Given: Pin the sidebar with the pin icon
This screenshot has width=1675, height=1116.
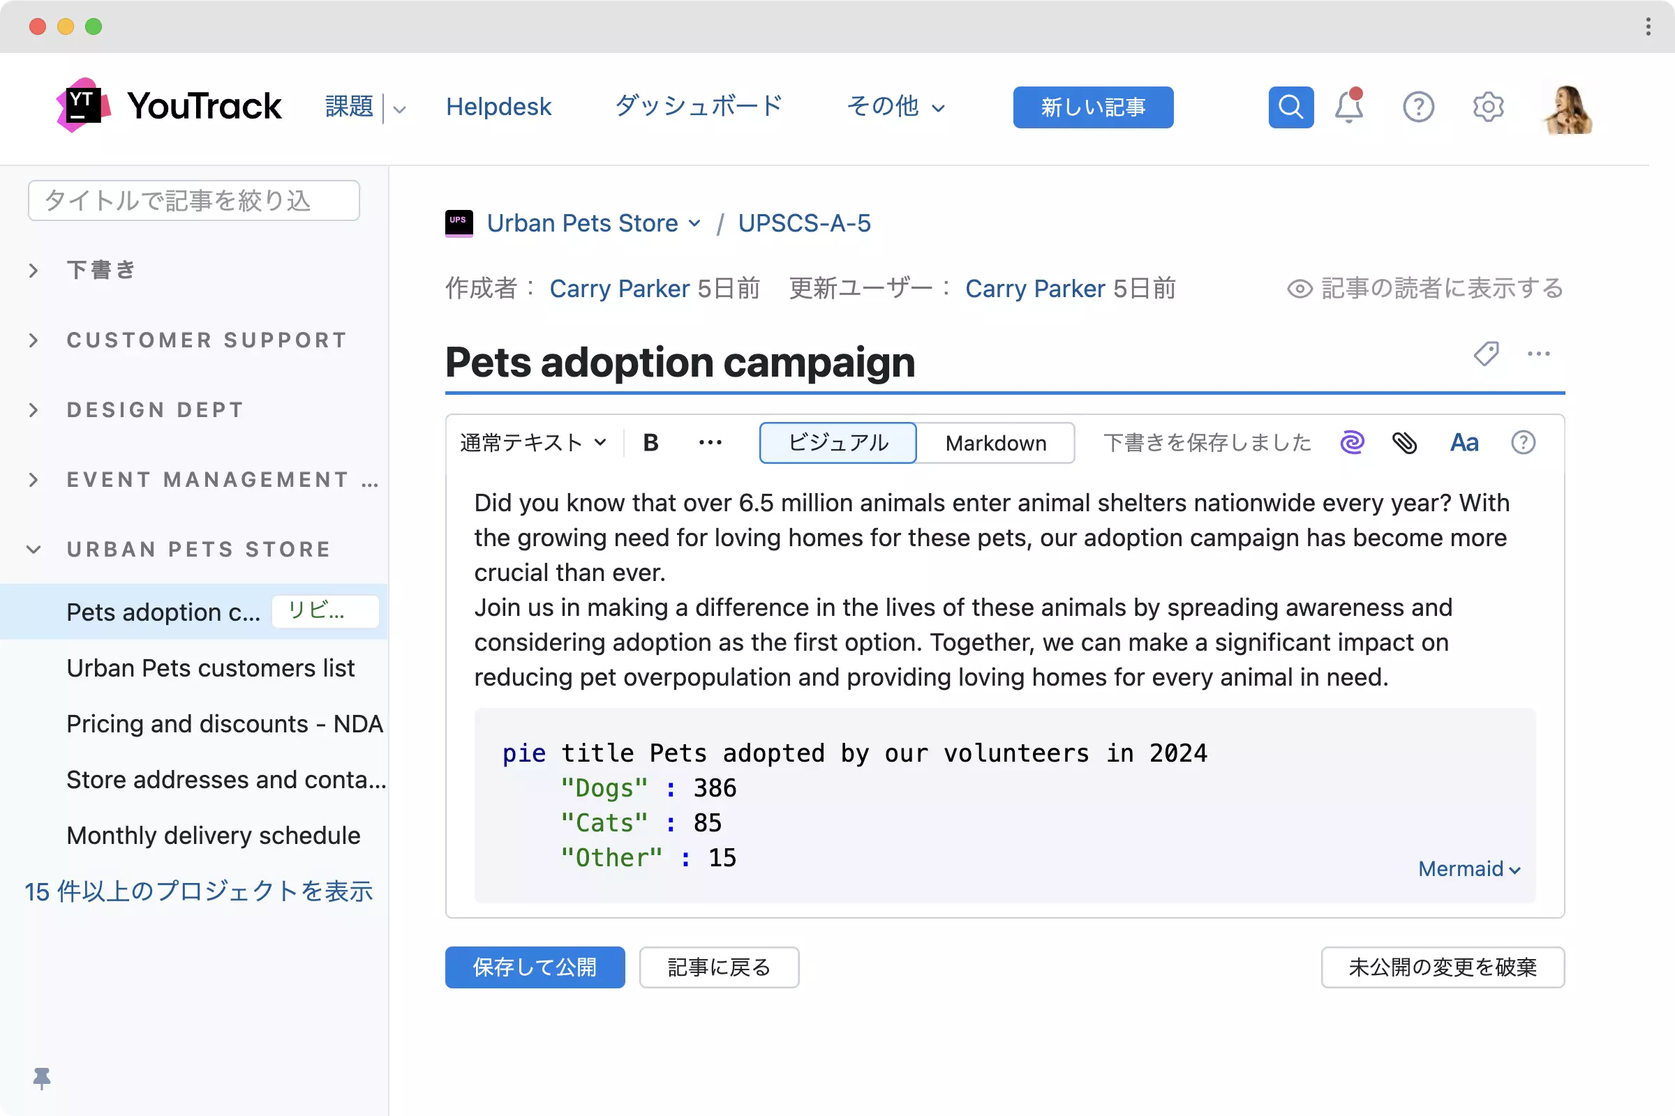Looking at the screenshot, I should click(x=42, y=1078).
